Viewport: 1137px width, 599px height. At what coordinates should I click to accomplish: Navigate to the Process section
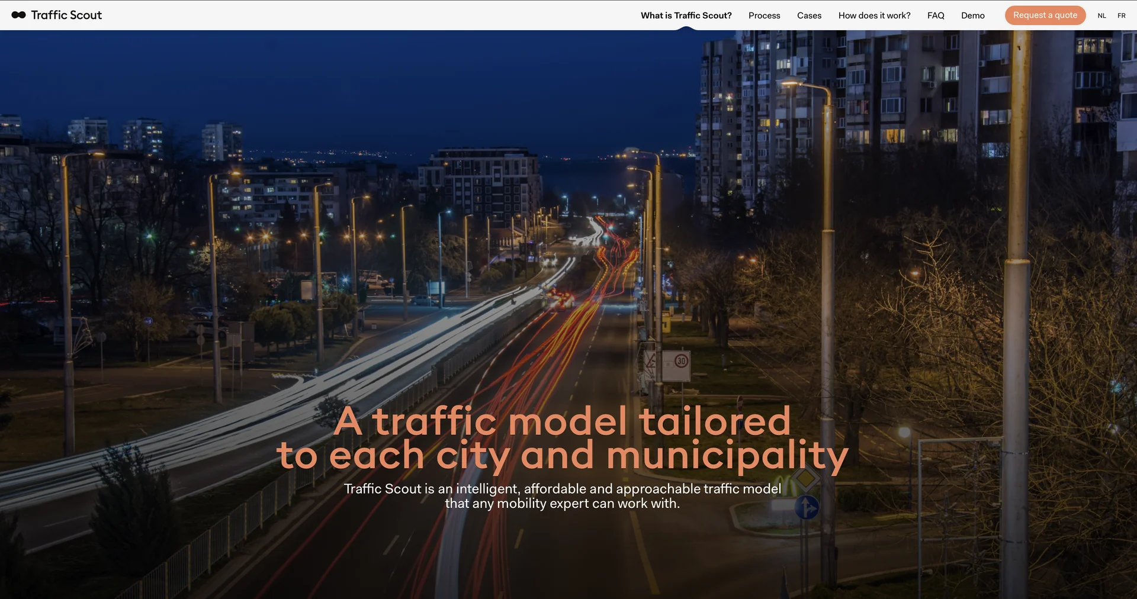tap(764, 15)
